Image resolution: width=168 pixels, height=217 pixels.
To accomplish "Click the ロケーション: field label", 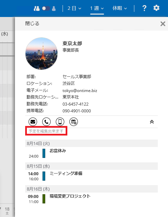I will (39, 84).
